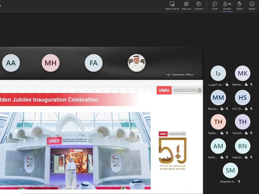Click the HS avatar for H.E. Dr
The width and height of the screenshot is (259, 194).
(x=242, y=98)
